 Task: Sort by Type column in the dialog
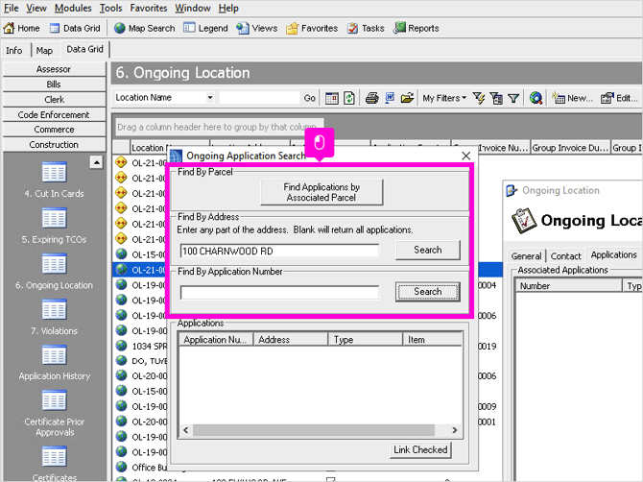pyautogui.click(x=365, y=340)
